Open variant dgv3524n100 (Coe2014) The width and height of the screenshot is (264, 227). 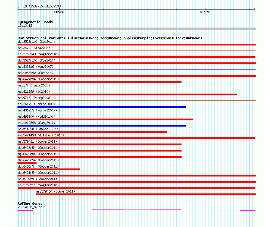36,60
